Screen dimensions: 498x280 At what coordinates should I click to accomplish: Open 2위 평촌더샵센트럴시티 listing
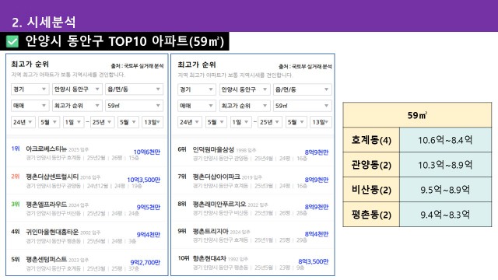pos(86,180)
